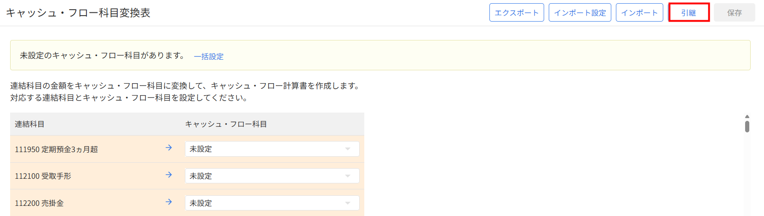The image size is (764, 216).
Task: Open cash flow dropdown for 売掛金
Action: (x=271, y=203)
